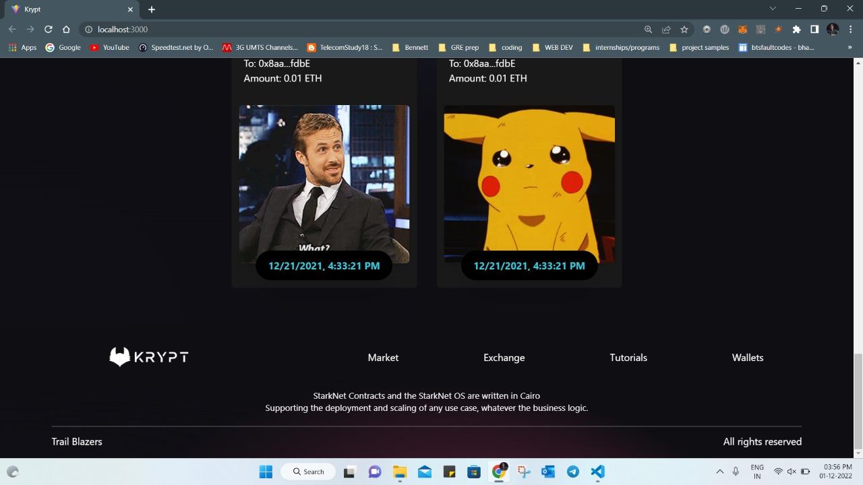Open File Explorer from the taskbar
Image resolution: width=863 pixels, height=485 pixels.
point(400,472)
